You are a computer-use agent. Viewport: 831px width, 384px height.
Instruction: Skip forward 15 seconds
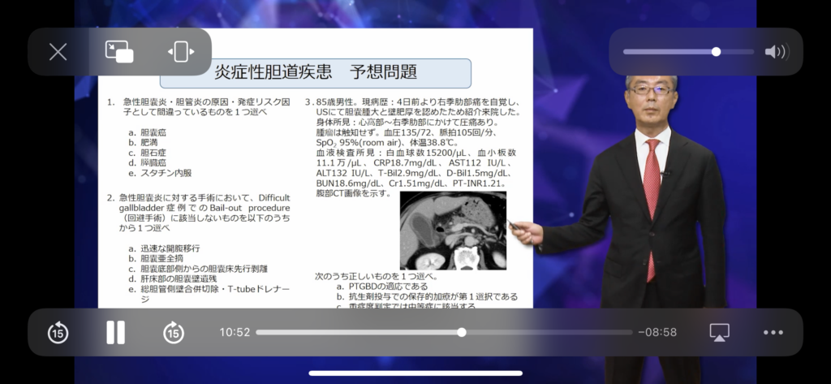pyautogui.click(x=174, y=332)
